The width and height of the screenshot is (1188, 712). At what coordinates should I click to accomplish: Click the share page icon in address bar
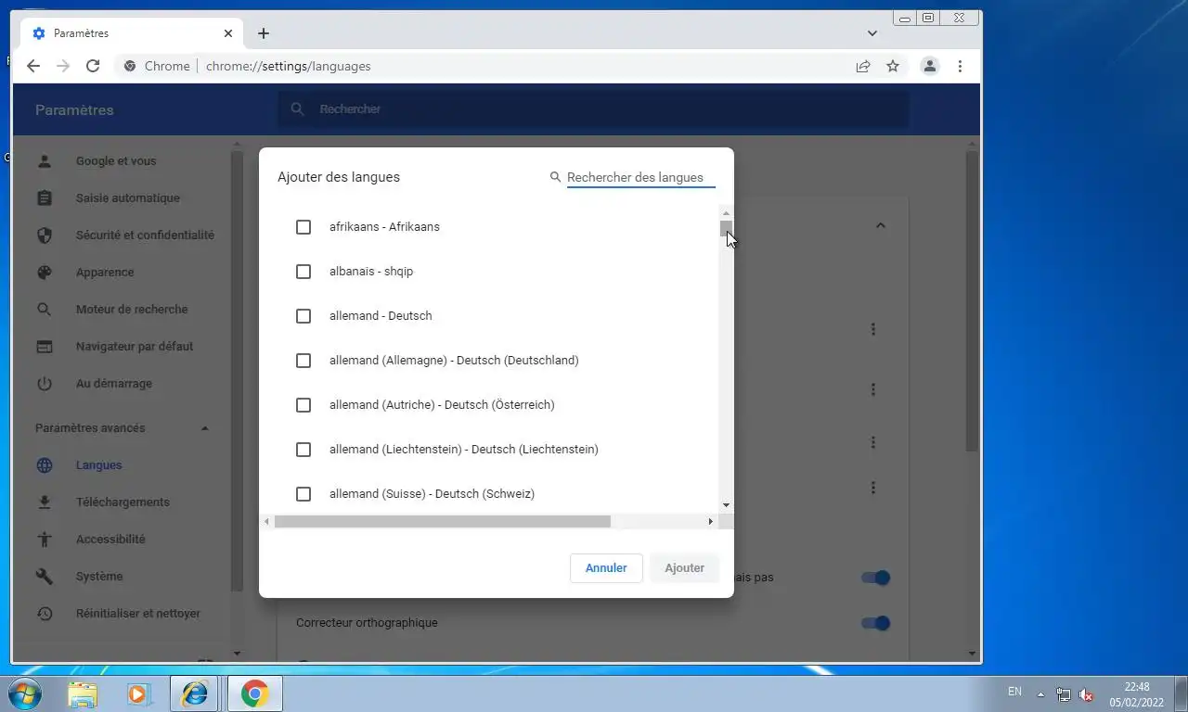[x=863, y=66]
